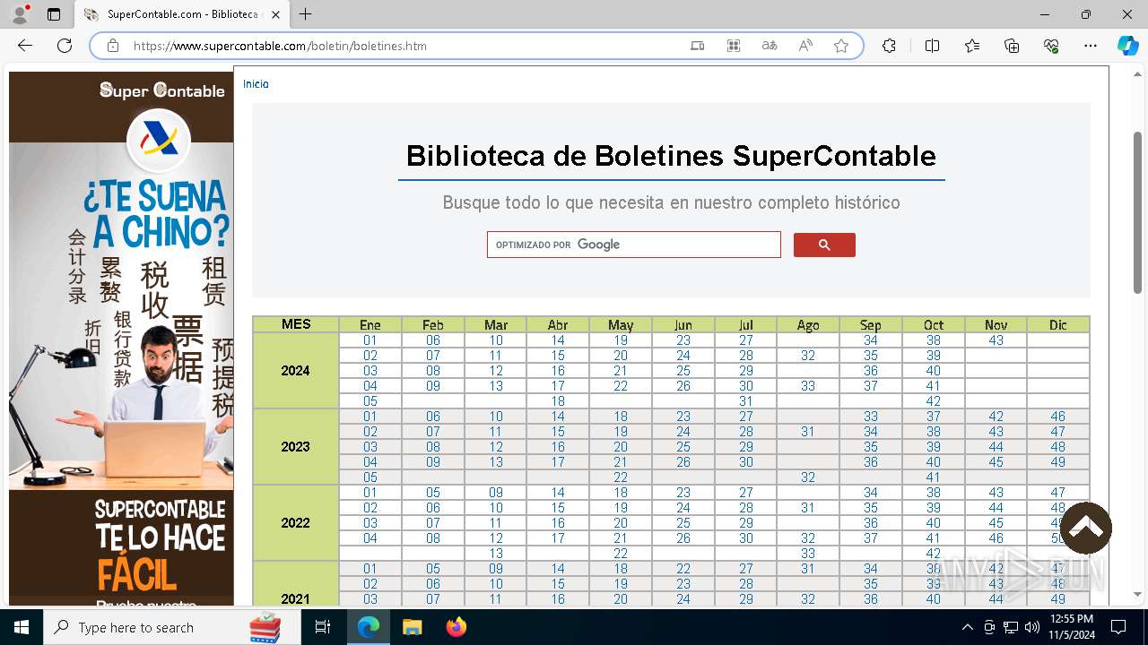The image size is (1148, 645).
Task: Open the volume speaker tray icon
Action: [x=1032, y=627]
